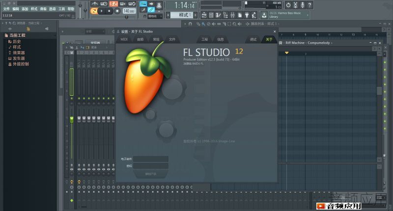Open the 添加 (Add) menu

coord(25,9)
